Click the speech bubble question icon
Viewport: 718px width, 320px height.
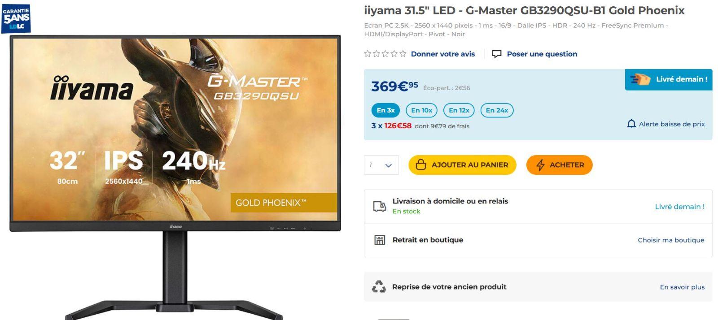click(x=496, y=54)
